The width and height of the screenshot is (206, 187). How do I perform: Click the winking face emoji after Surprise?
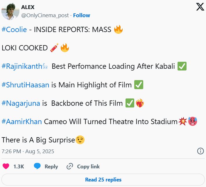80,140
